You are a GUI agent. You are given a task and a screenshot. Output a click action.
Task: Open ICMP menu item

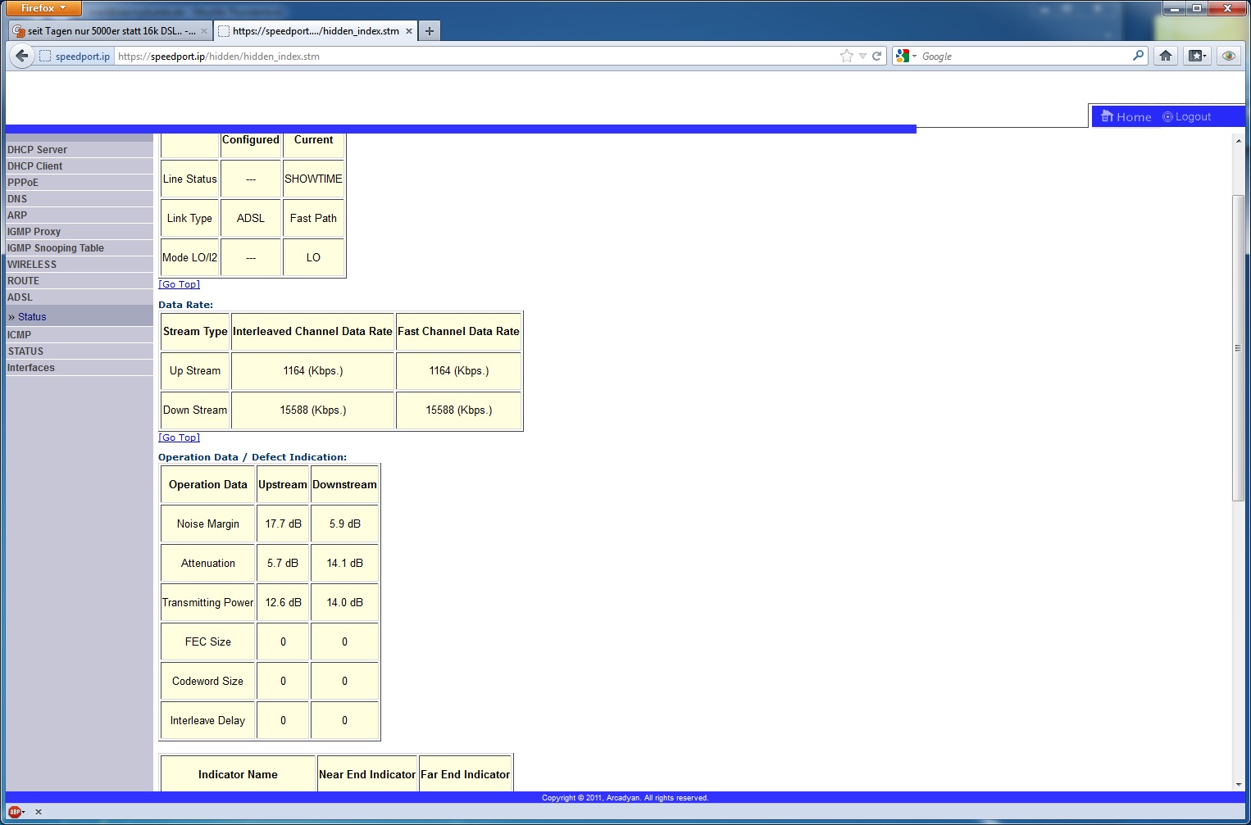click(79, 335)
